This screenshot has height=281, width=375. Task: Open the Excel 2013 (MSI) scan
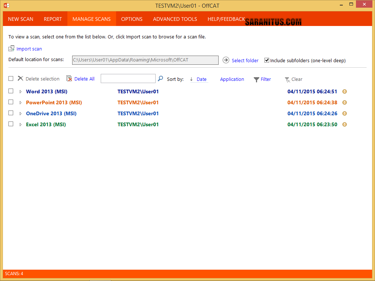(x=46, y=124)
